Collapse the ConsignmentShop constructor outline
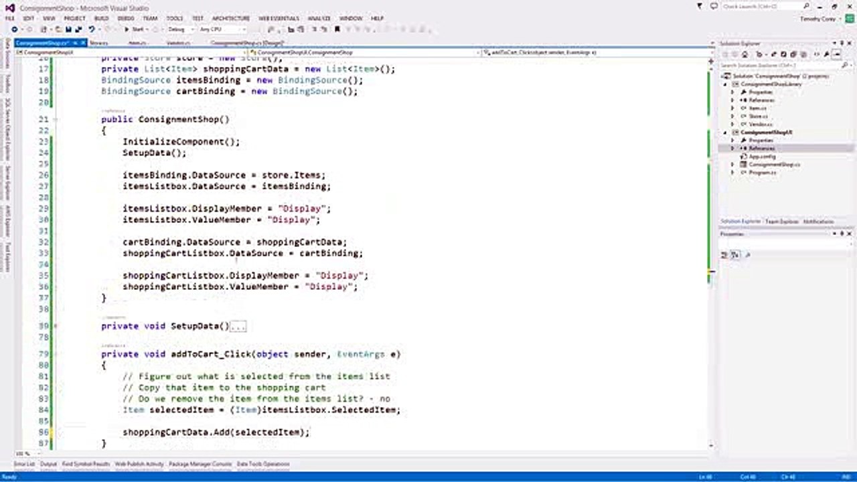 coord(56,119)
